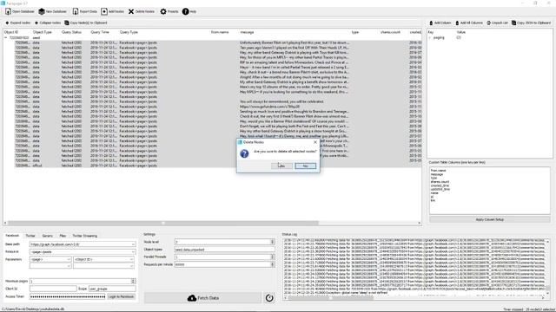Click the Requests per minute spinner arrows
Viewport: 556px width, 312px height.
[x=272, y=264]
